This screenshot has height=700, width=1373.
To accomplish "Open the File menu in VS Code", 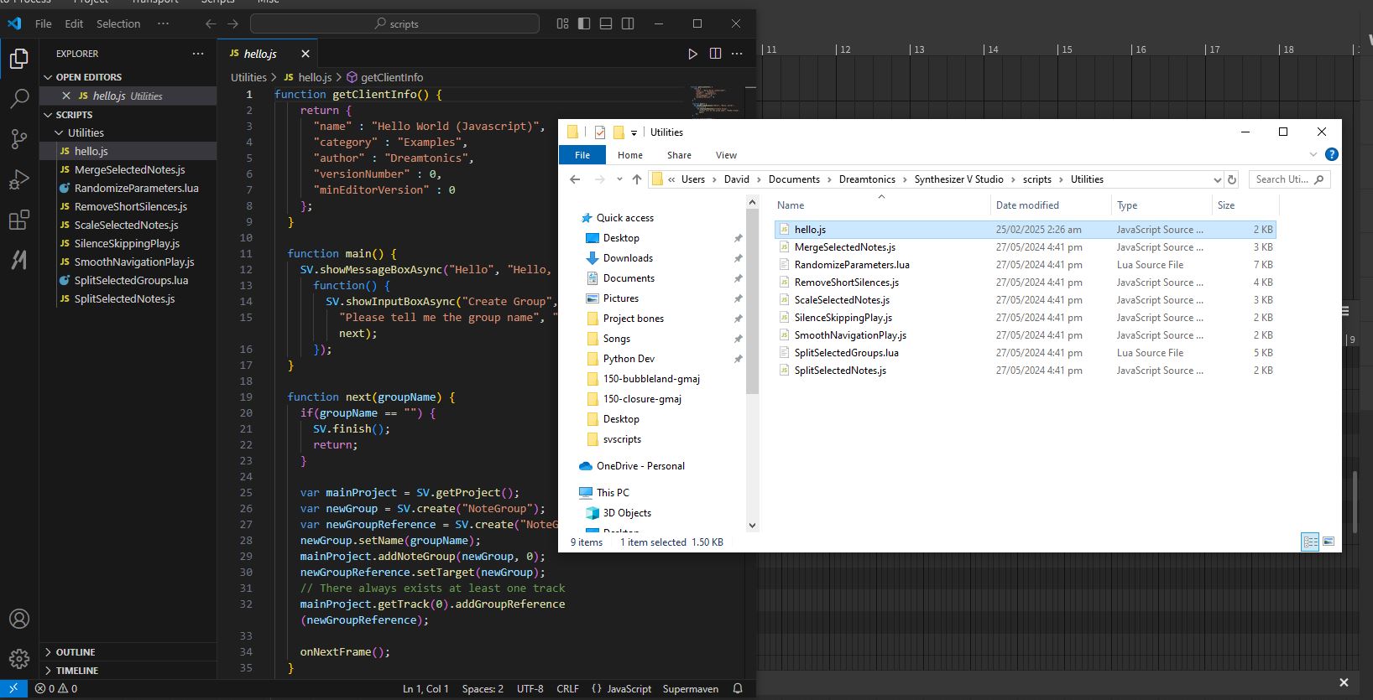I will click(44, 23).
